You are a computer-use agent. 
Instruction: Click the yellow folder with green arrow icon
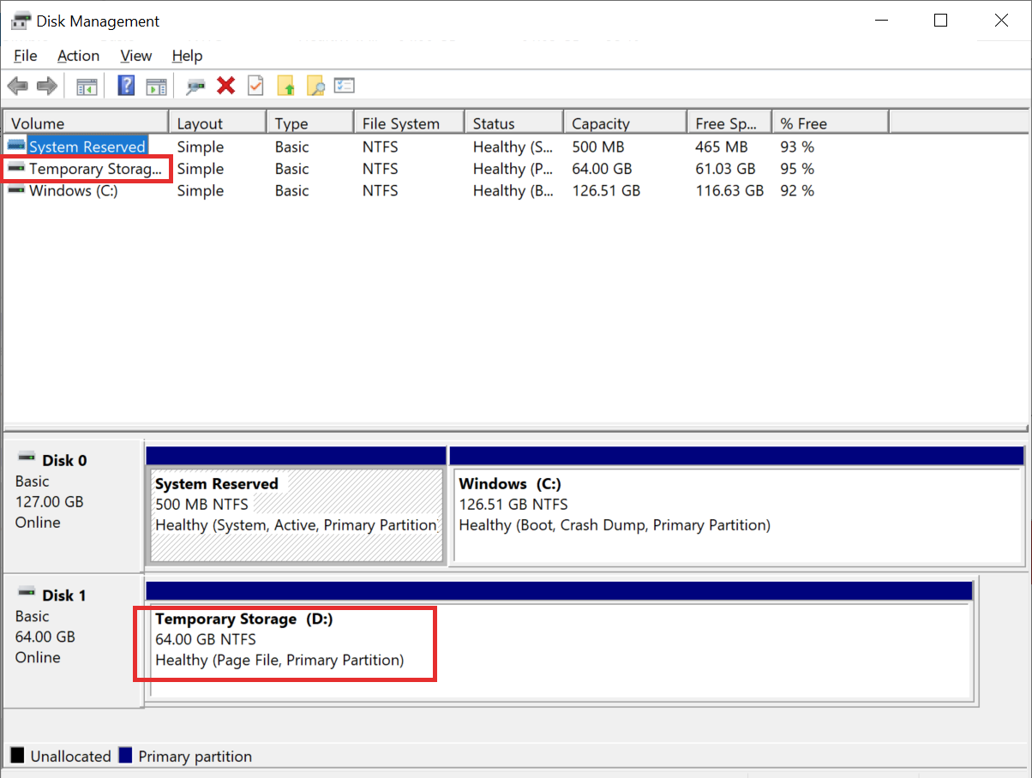click(x=285, y=86)
